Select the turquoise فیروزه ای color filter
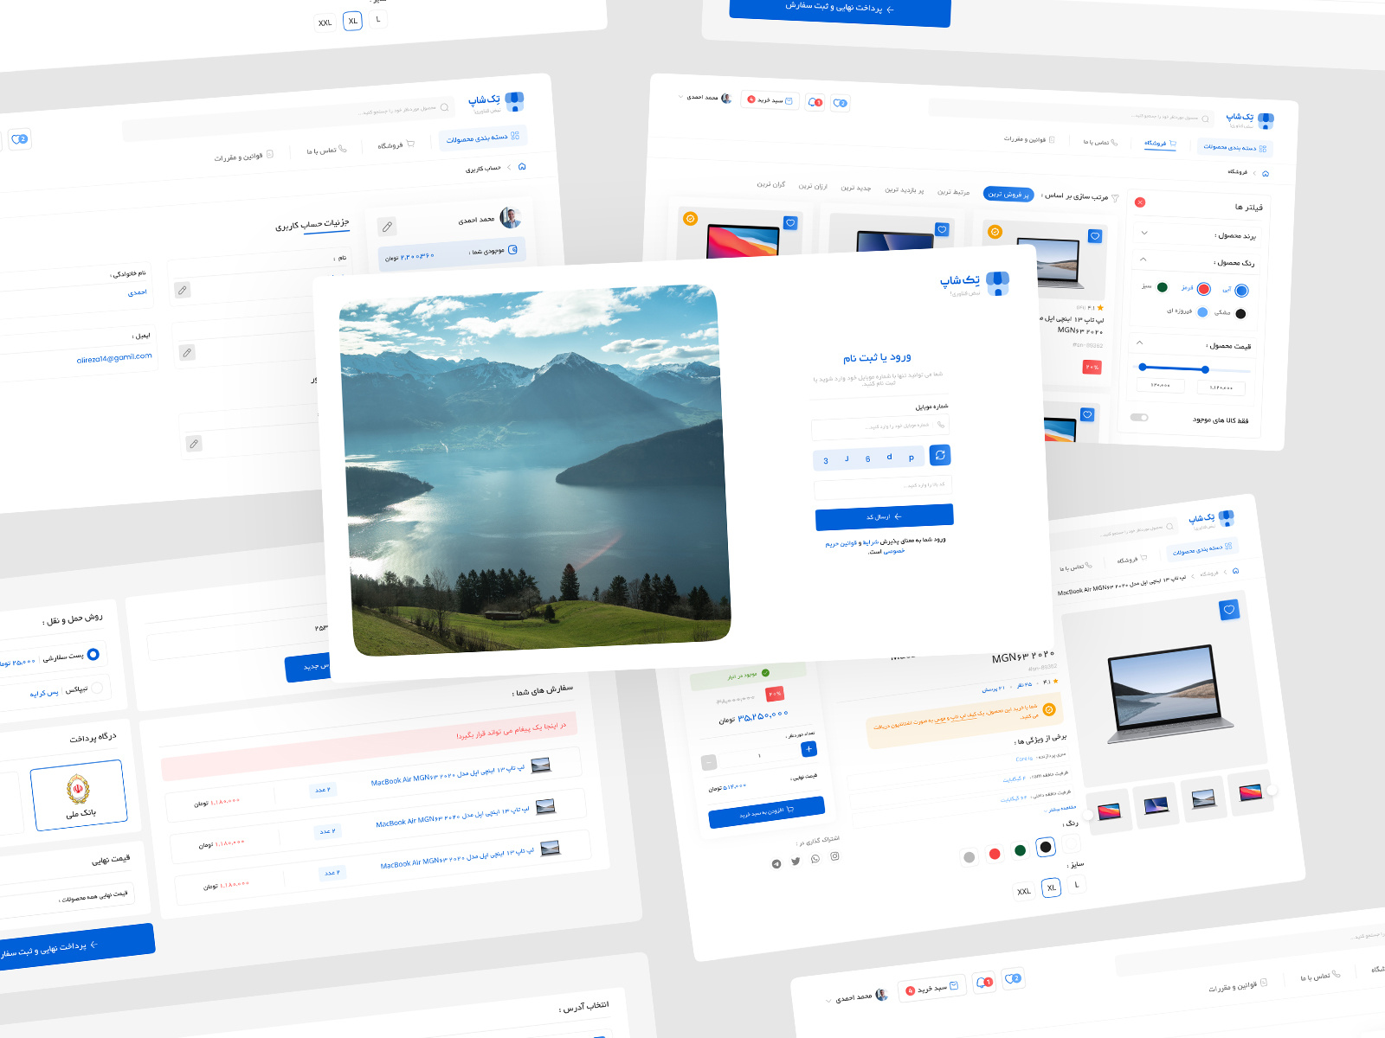Screen dimensions: 1385x1038 pyautogui.click(x=1202, y=312)
